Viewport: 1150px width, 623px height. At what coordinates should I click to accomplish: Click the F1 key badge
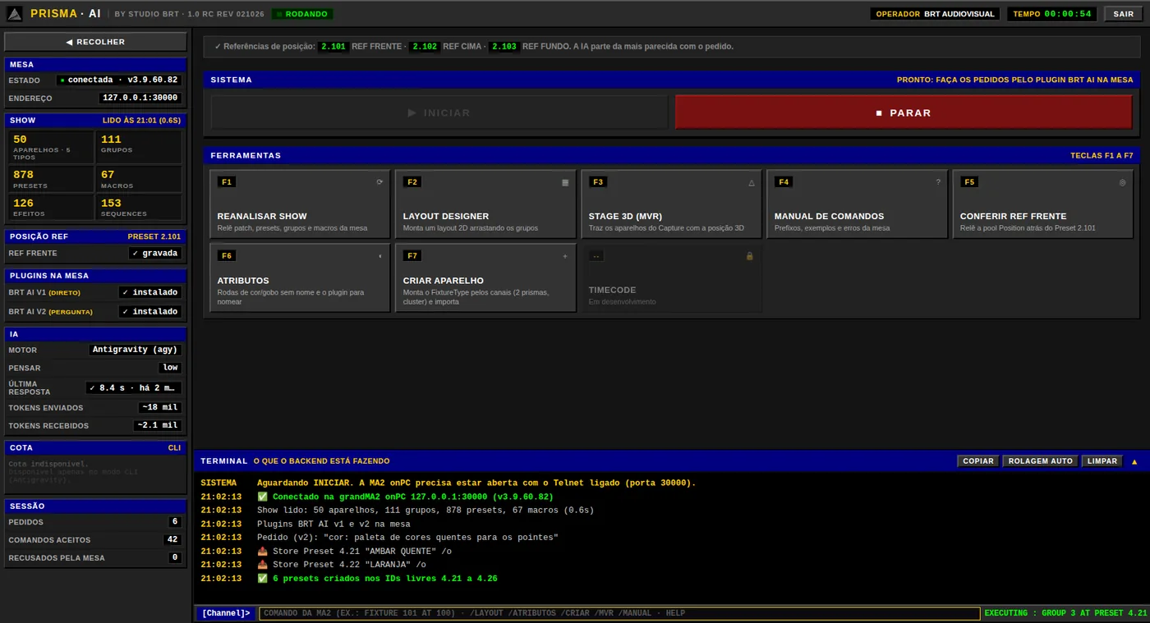[227, 182]
